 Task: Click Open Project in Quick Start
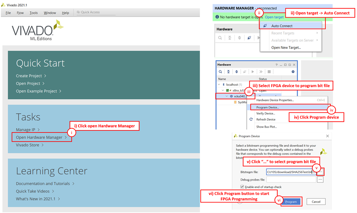[x=30, y=83]
